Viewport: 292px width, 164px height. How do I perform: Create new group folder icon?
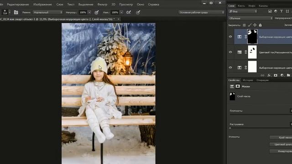tap(288, 75)
